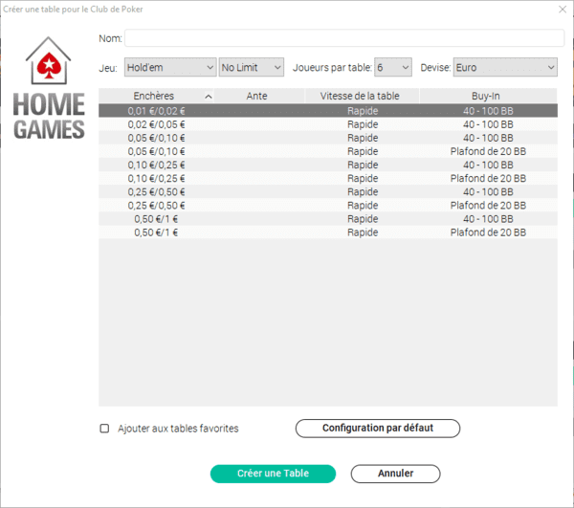Screen dimensions: 574x508
Task: Select 0,25 €/0,50 € row with Plafond de 20 BB
Action: coord(328,206)
